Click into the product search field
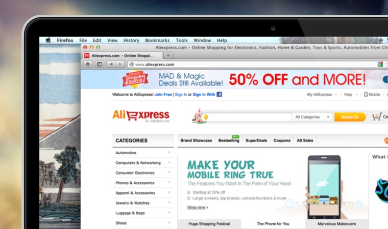The width and height of the screenshot is (388, 229). [250, 117]
